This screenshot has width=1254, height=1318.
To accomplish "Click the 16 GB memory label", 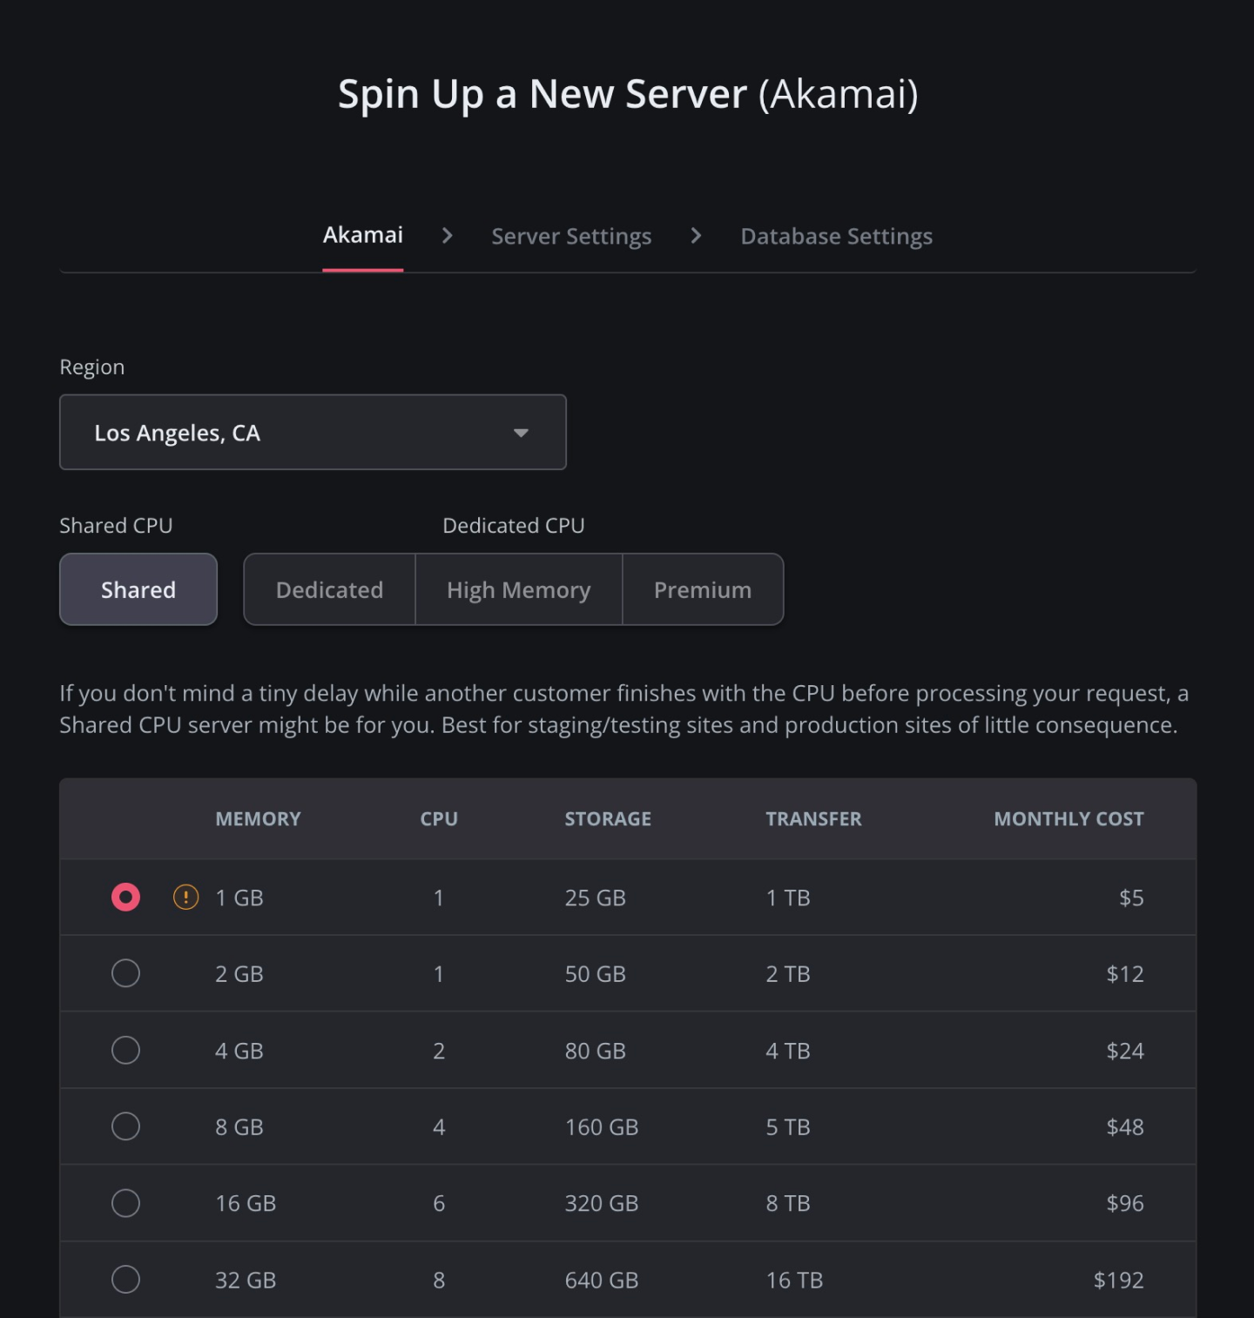I will click(246, 1204).
